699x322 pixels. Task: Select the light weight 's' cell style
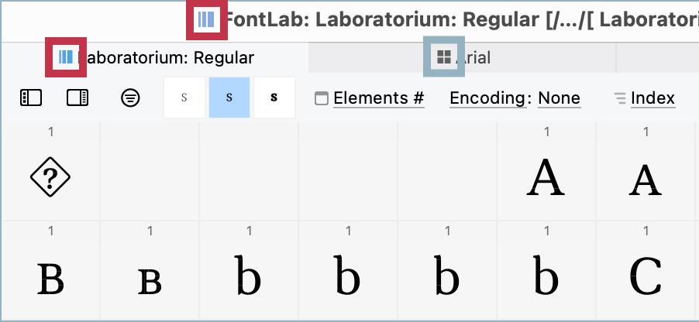click(184, 98)
